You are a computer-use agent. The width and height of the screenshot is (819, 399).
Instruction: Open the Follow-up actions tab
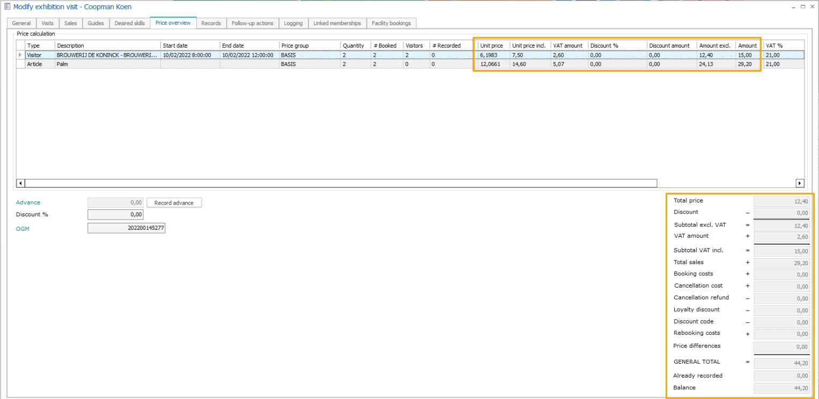pos(252,24)
